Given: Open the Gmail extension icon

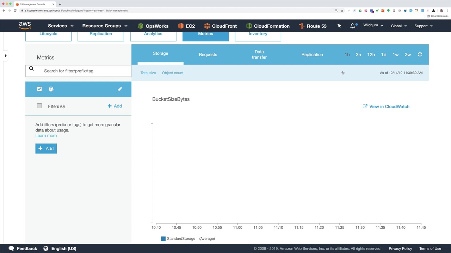Looking at the screenshot, I should pos(366,11).
